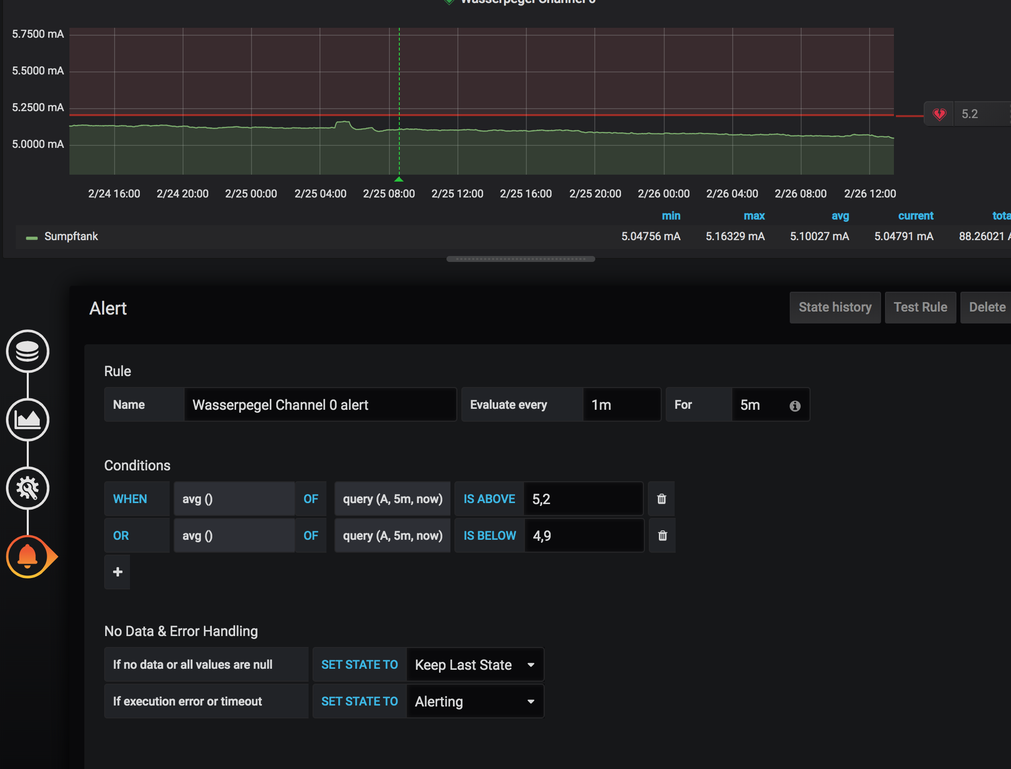The height and width of the screenshot is (769, 1011).
Task: Open the Keep Last State dropdown
Action: (475, 665)
